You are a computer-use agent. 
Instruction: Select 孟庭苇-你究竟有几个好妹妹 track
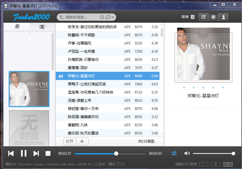107,92
